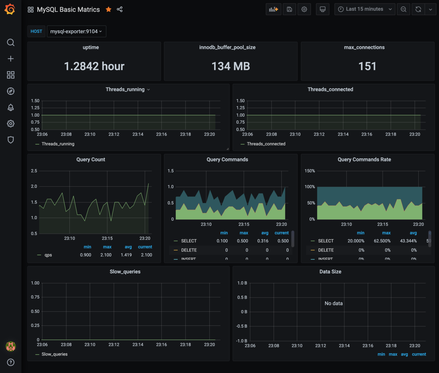Open the Threads_running panel title menu
The width and height of the screenshot is (439, 373).
pyautogui.click(x=128, y=89)
